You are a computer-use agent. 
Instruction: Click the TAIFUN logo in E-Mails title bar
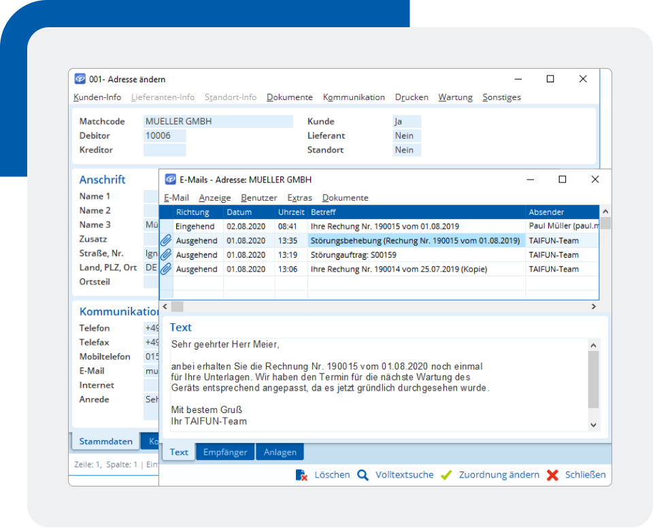[170, 180]
